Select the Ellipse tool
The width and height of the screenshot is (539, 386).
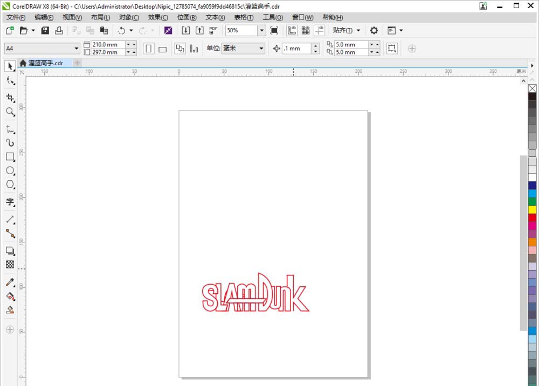(10, 170)
